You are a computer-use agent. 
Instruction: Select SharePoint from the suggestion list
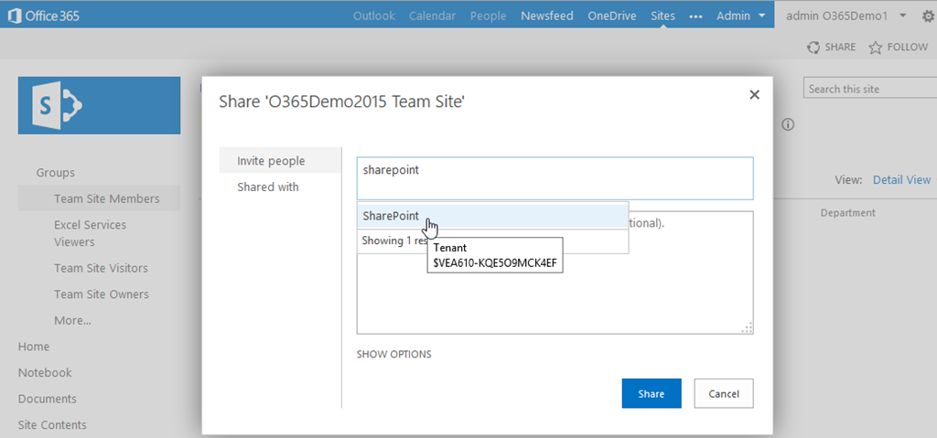point(391,216)
